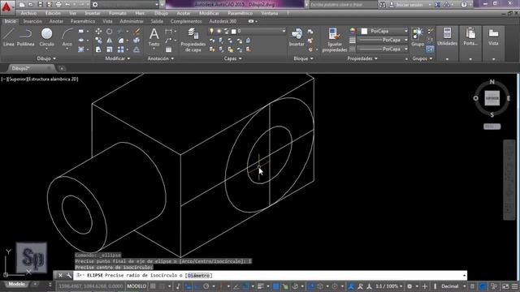The image size is (520, 292).
Task: Click the Array (Matriz) modify icon
Action: coord(121,49)
